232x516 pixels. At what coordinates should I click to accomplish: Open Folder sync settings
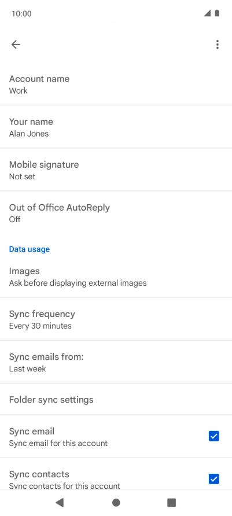116,399
